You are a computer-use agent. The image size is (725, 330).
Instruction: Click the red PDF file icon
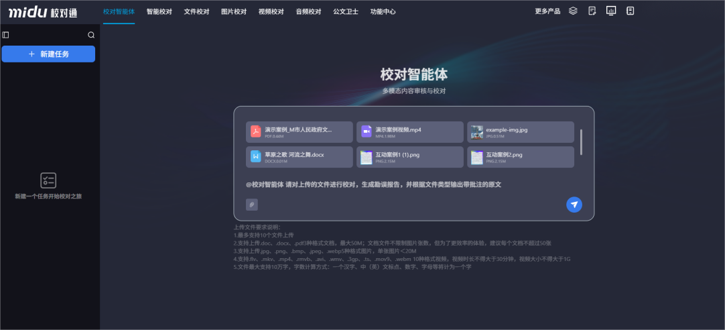tap(256, 131)
